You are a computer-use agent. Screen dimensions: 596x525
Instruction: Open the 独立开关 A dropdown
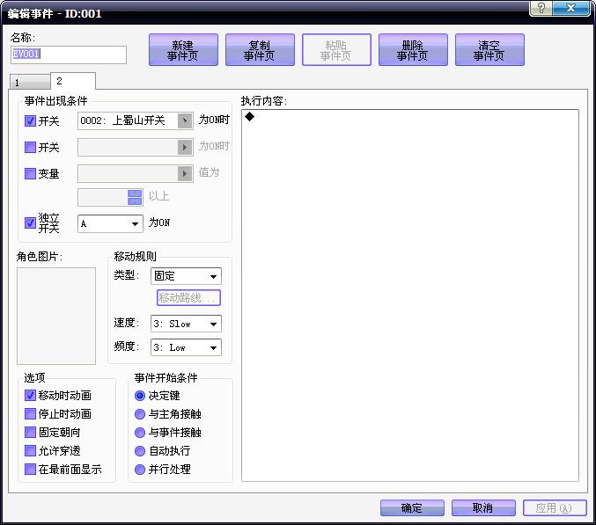110,223
